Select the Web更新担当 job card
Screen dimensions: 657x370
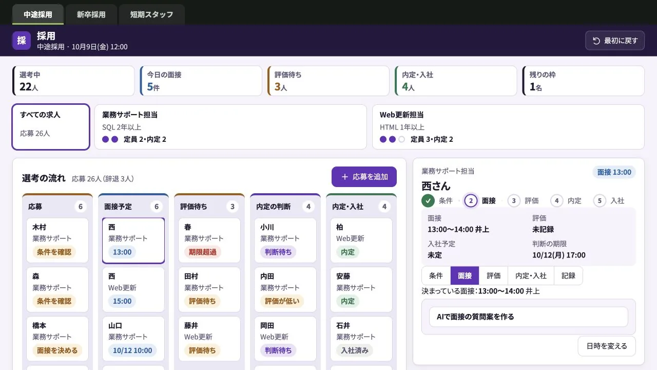click(508, 127)
